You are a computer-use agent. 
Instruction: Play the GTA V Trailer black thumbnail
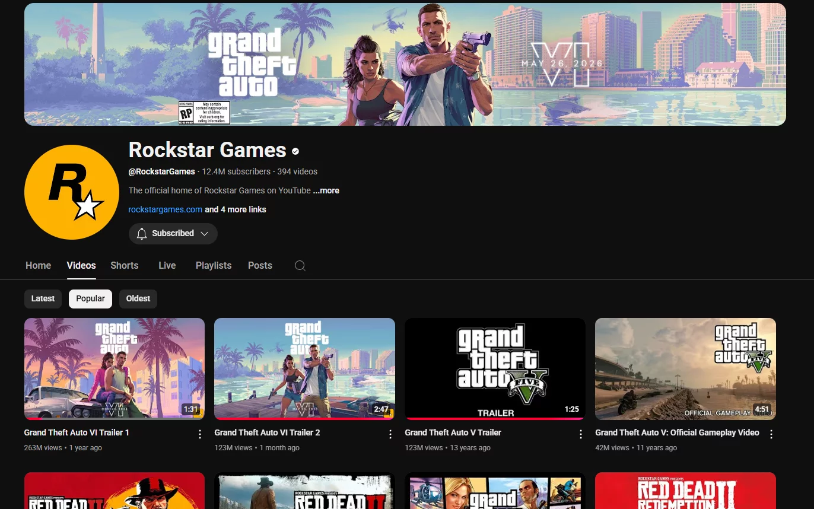(495, 368)
